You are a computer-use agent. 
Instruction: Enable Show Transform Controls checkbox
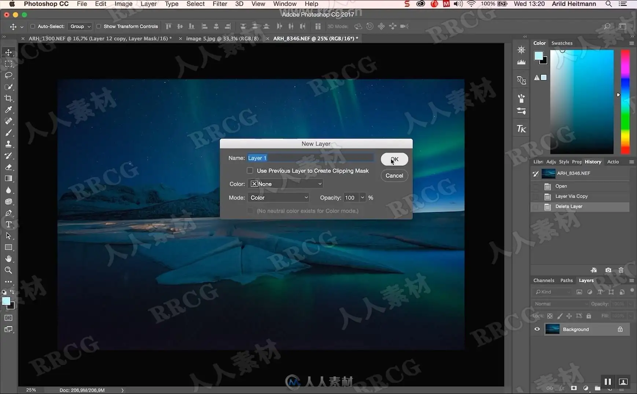(x=99, y=26)
